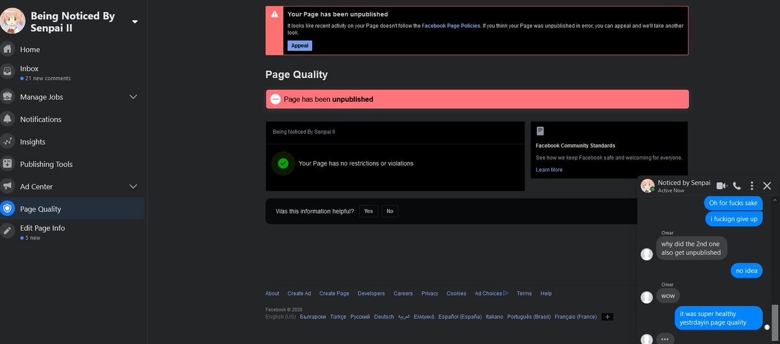This screenshot has height=344, width=780.
Task: Open the Careers footer link
Action: (403, 293)
